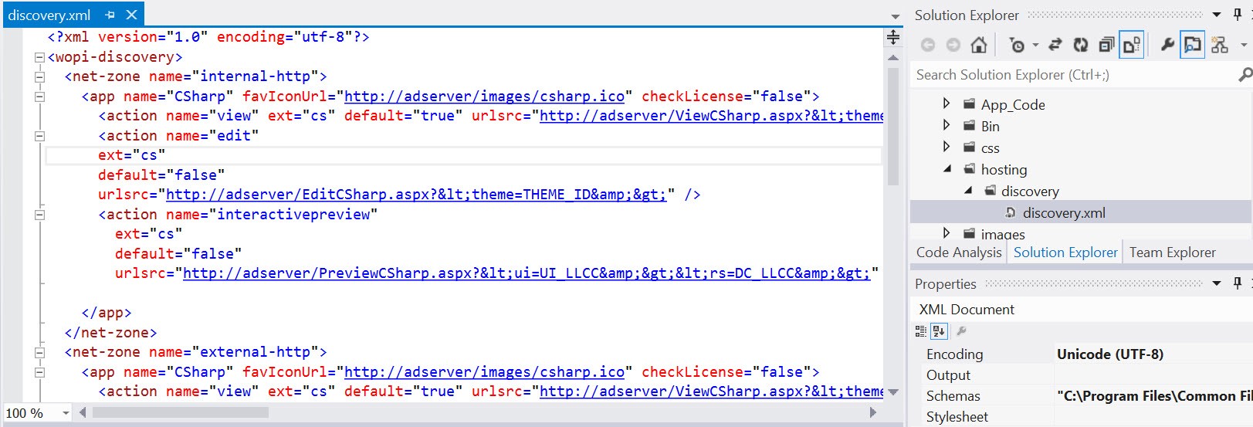Toggle Preview Selected Items button
Screen dimensions: 1253x427
coord(1193,46)
